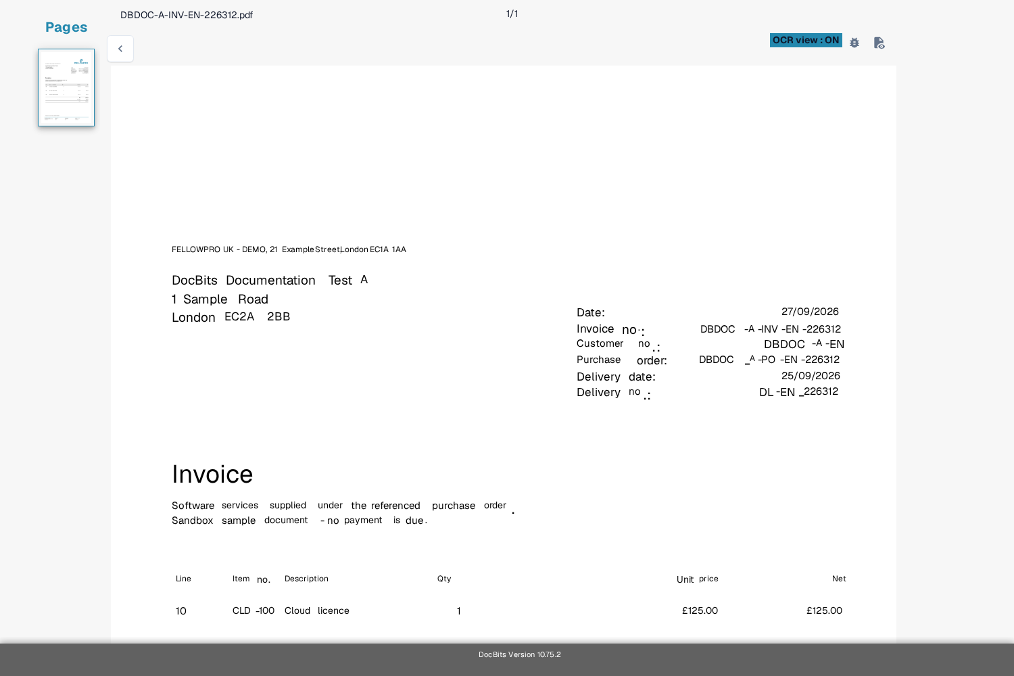Select the Unit price value £125.00

[x=700, y=610]
